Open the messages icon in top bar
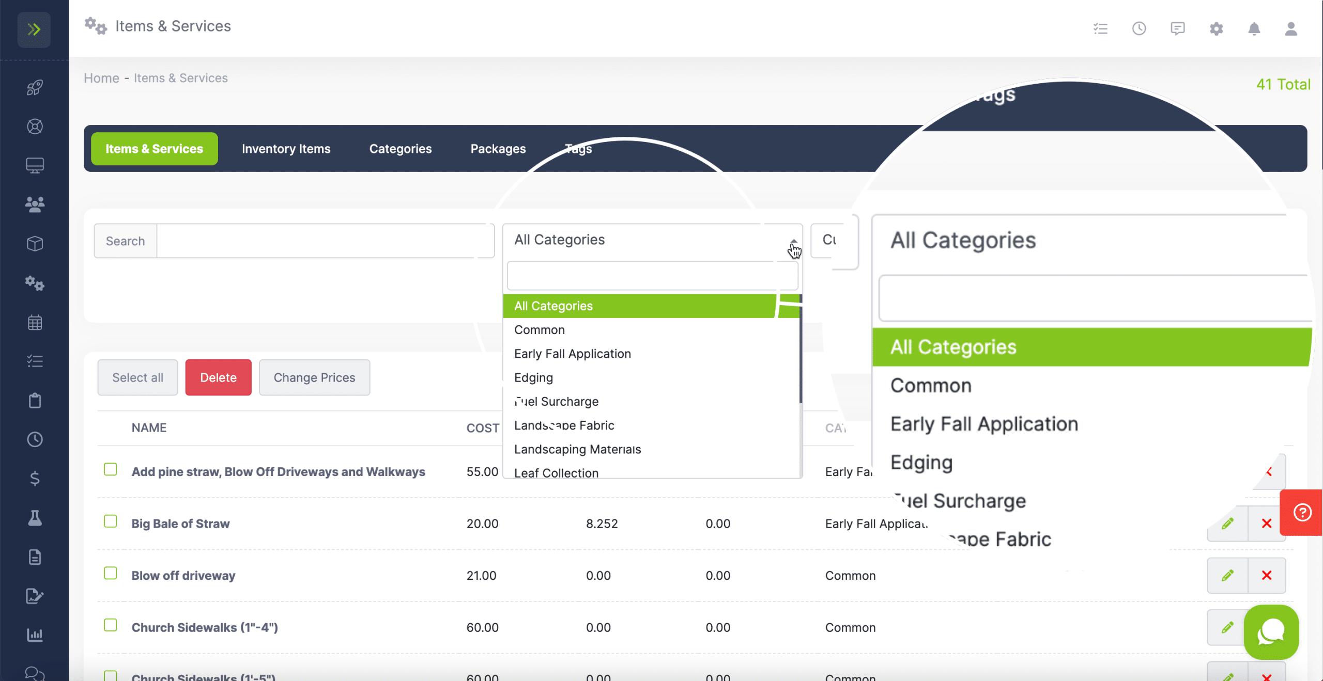This screenshot has width=1323, height=681. click(1177, 29)
